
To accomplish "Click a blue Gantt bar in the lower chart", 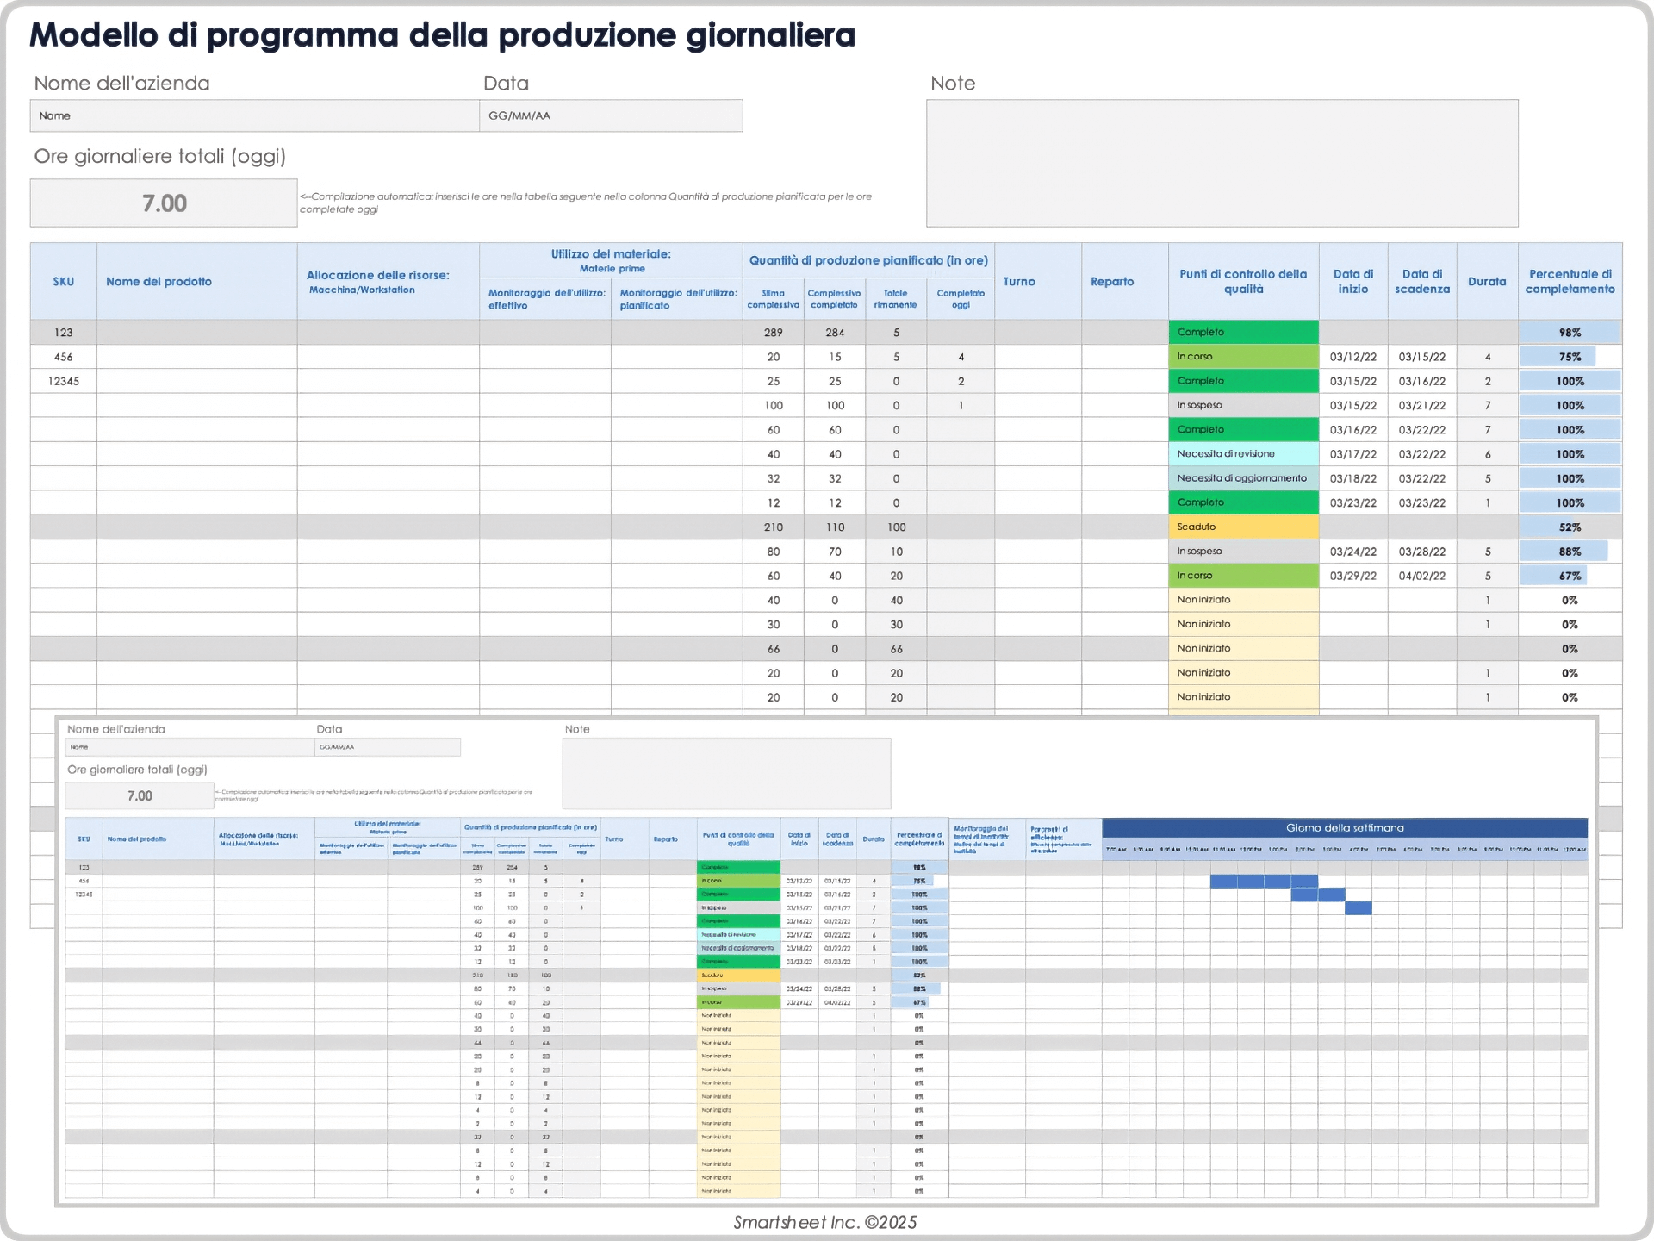I will coord(1264,880).
